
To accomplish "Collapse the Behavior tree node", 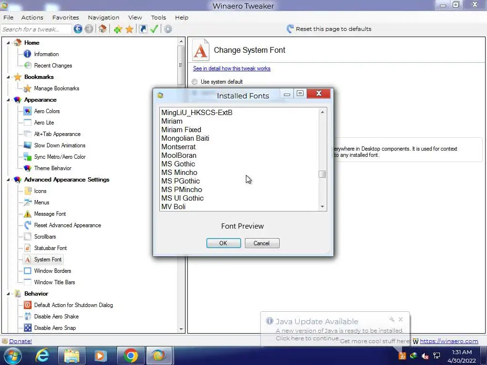I will tap(8, 294).
